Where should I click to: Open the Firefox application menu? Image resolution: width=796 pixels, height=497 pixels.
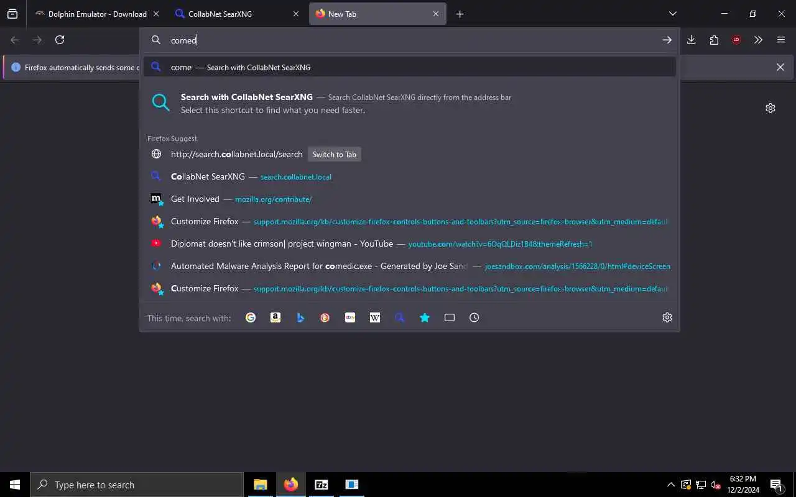point(781,40)
